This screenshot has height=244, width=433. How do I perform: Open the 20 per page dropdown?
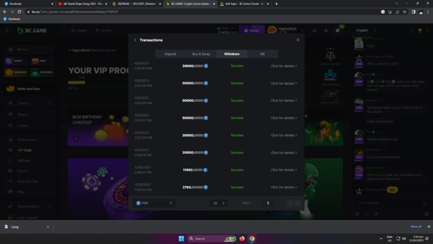click(218, 203)
